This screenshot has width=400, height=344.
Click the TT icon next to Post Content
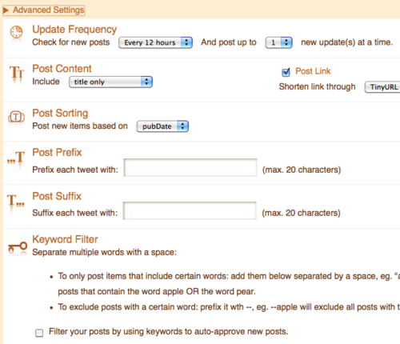[17, 72]
